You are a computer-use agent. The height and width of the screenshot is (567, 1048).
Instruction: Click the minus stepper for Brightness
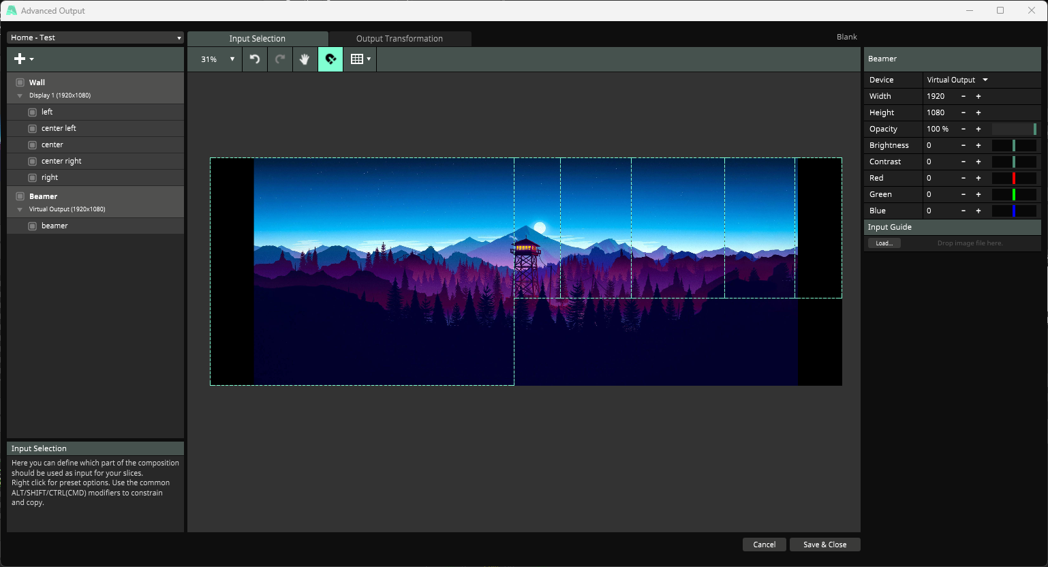[964, 145]
